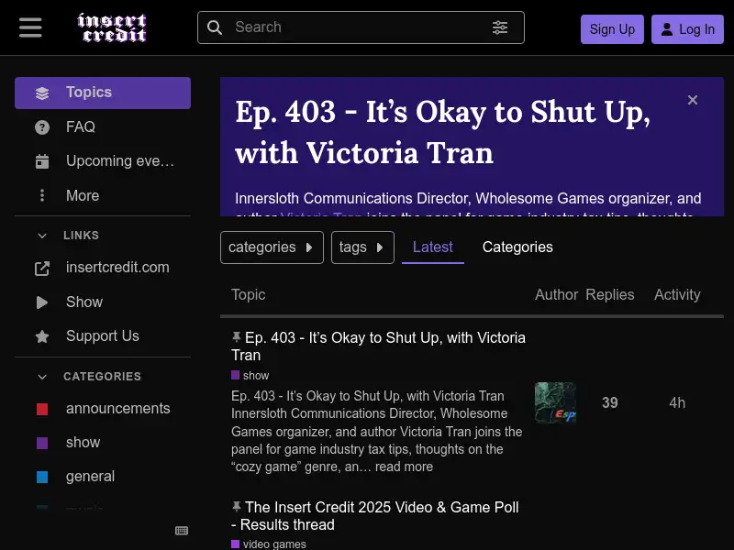Open insertcredit.com external link
Viewport: 734px width, 550px height.
click(x=103, y=268)
